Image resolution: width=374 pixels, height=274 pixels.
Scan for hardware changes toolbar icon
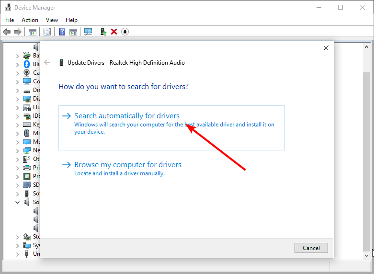click(x=88, y=32)
